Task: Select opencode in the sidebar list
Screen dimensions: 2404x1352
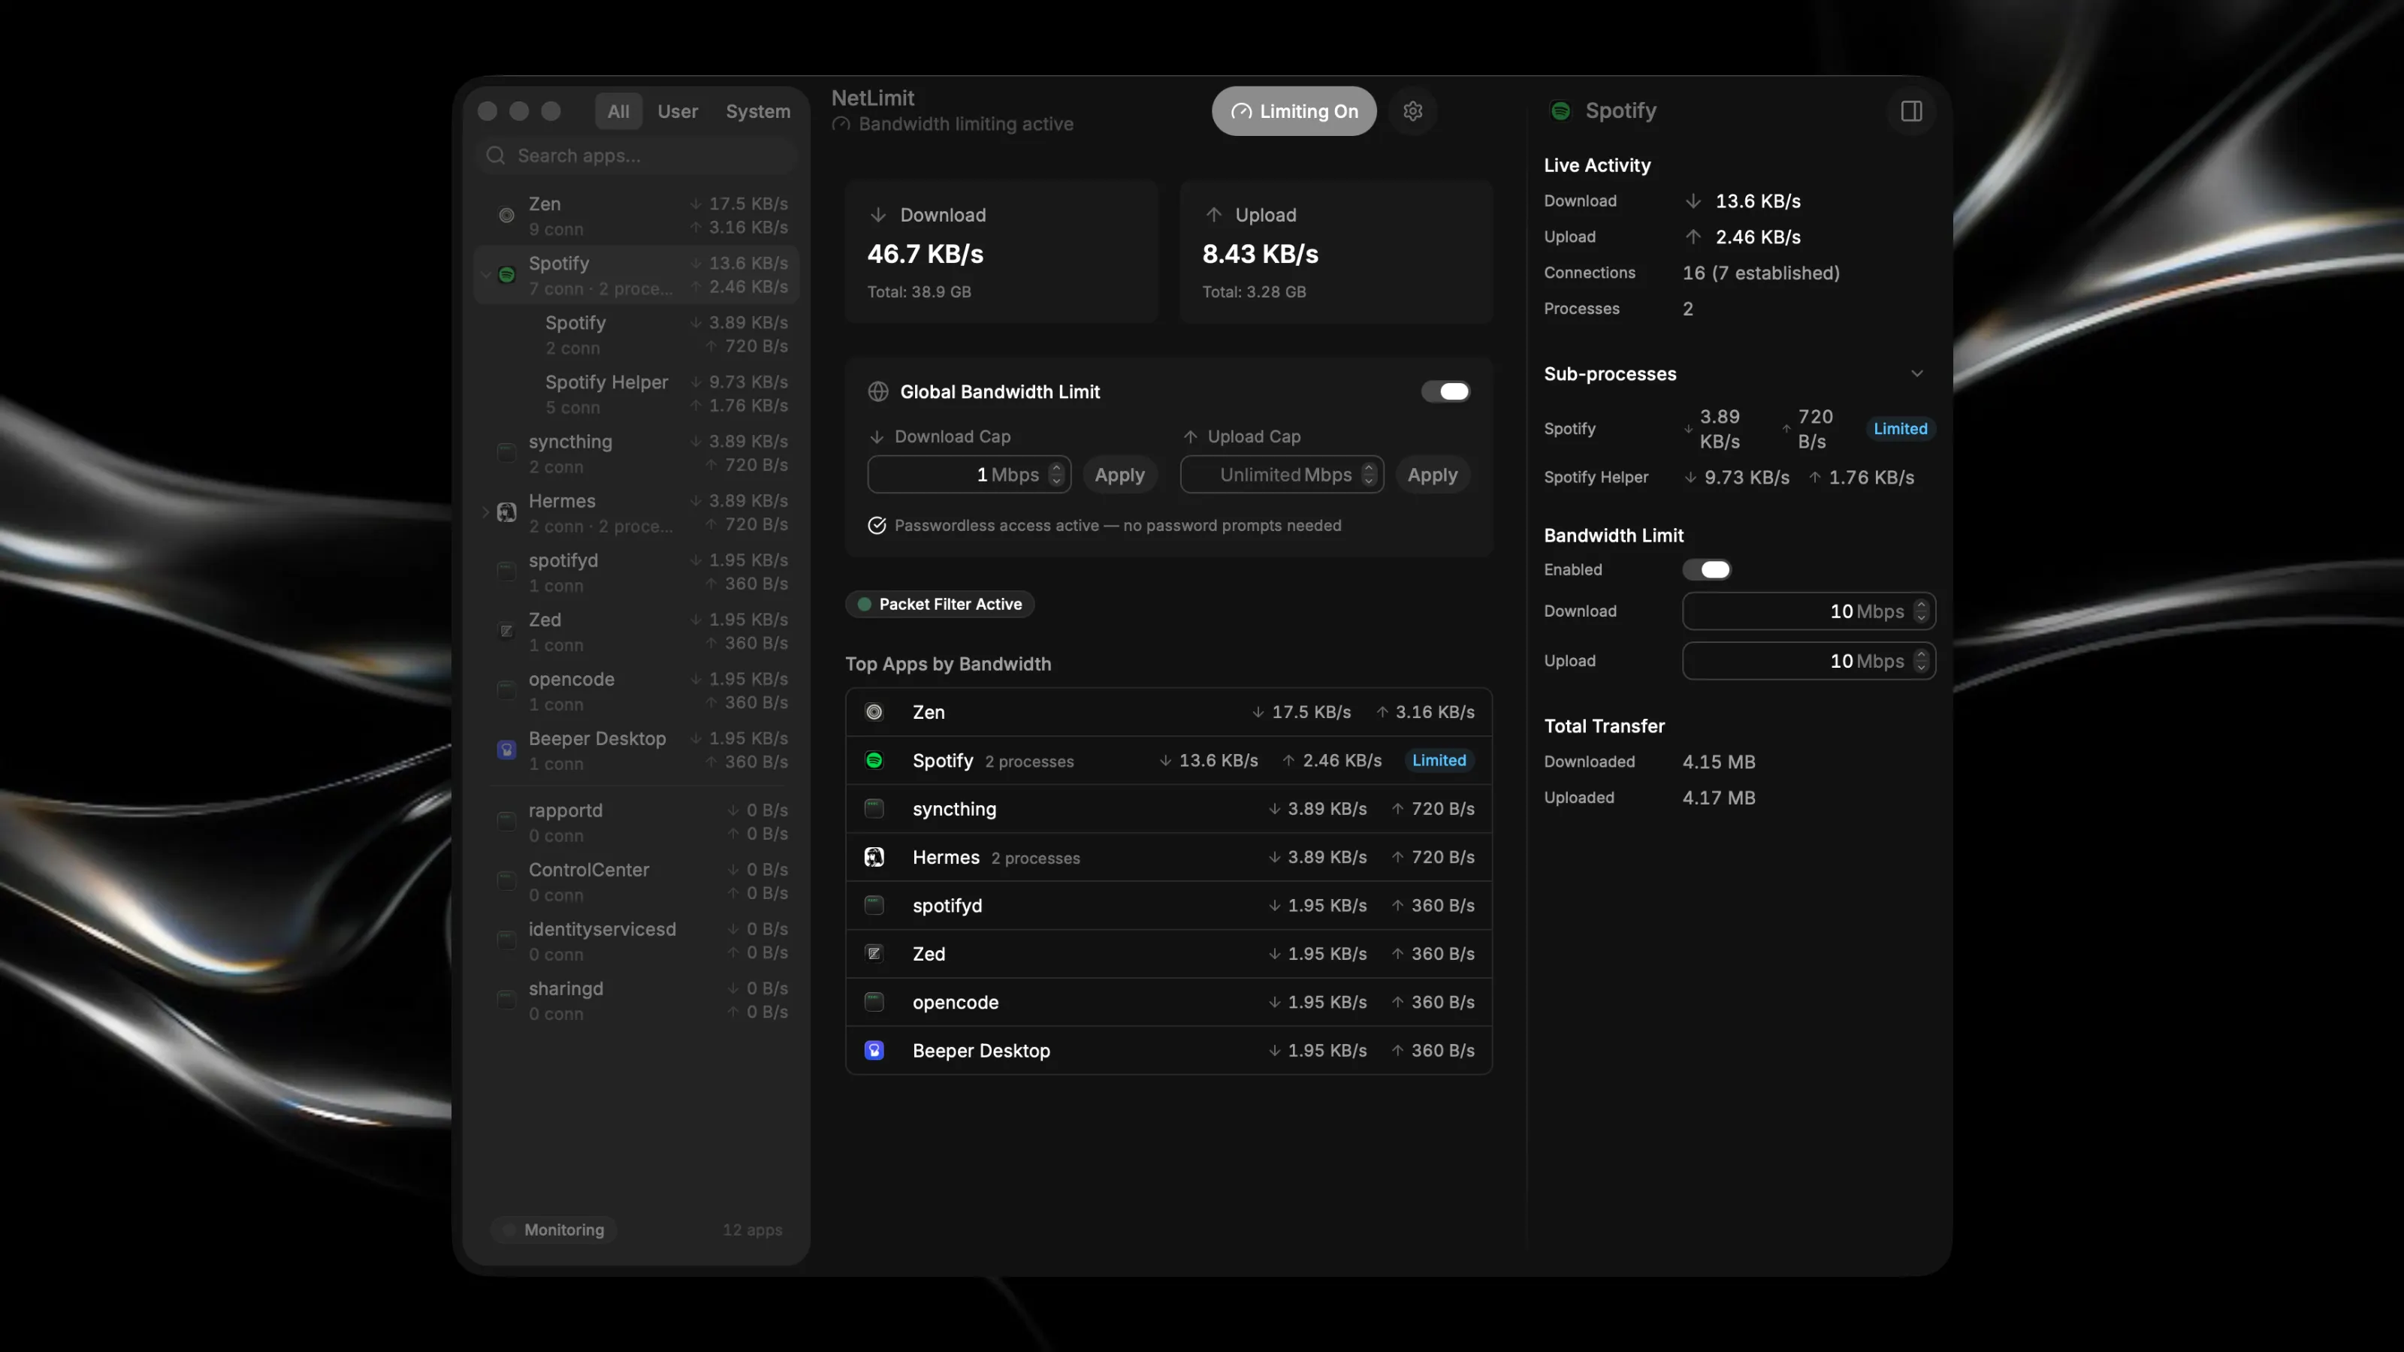Action: click(x=637, y=690)
